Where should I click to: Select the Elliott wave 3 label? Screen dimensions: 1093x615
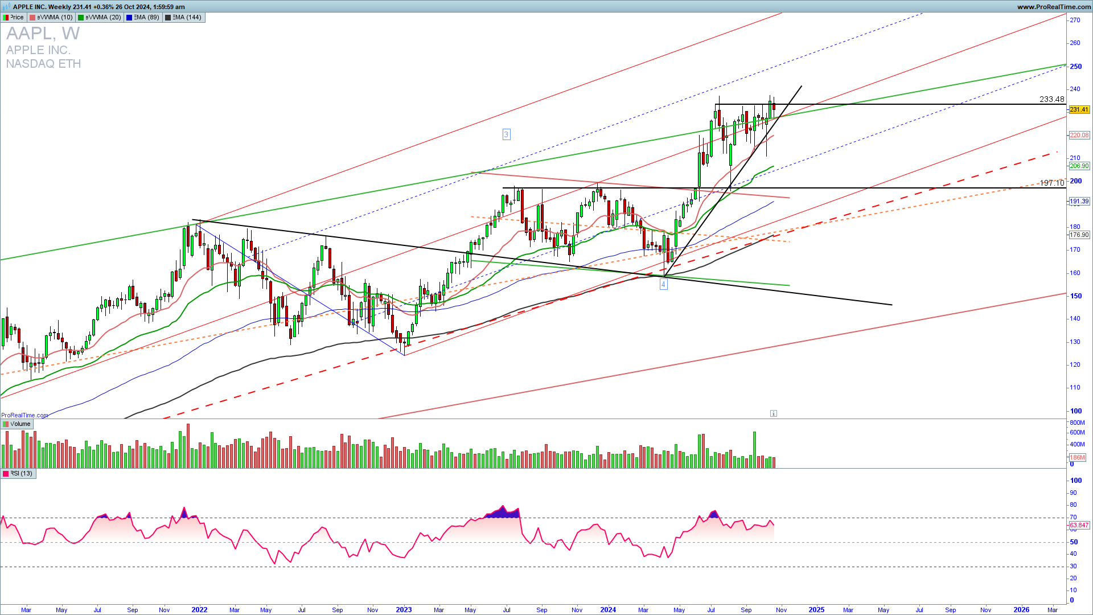coord(506,134)
